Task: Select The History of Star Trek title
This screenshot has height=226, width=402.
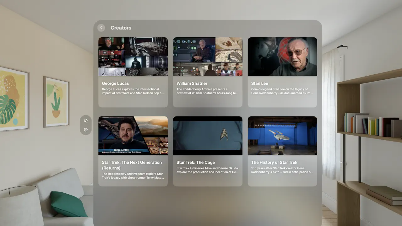Action: coord(274,163)
